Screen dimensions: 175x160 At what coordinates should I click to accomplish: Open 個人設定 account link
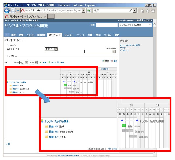(x=140, y=20)
